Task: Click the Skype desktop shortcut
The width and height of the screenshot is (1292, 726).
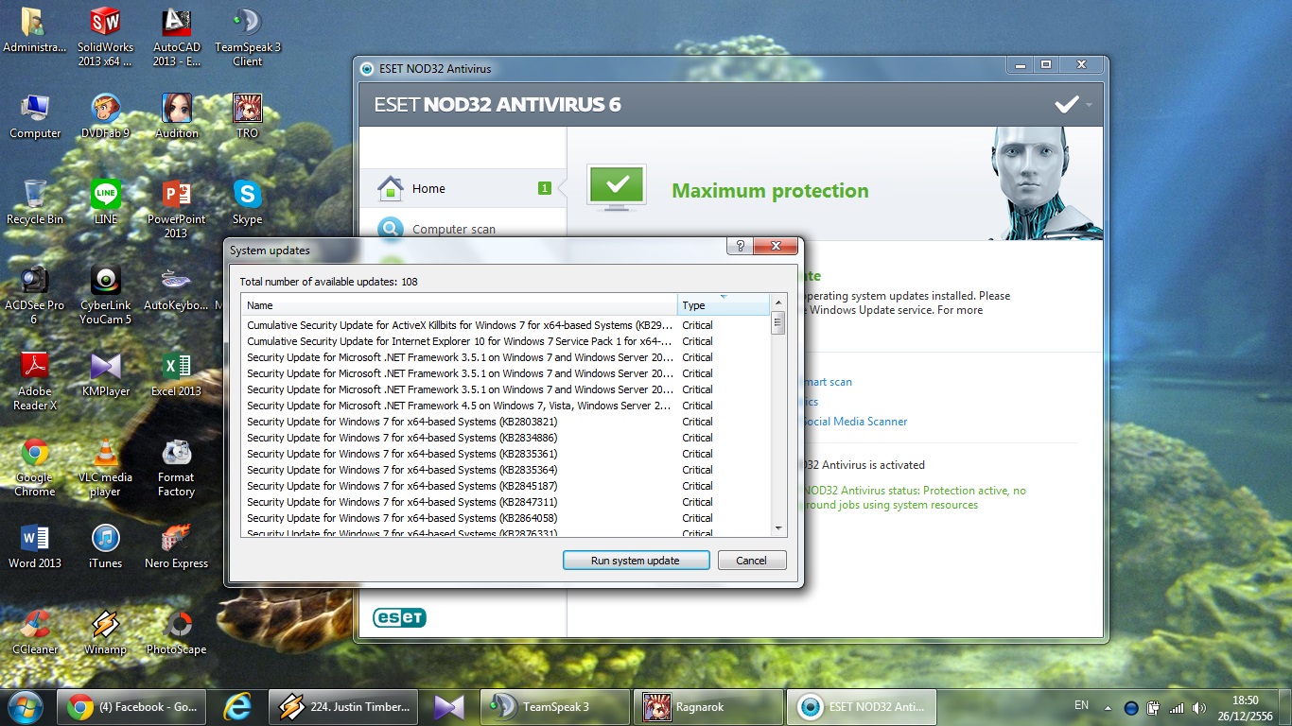Action: [x=247, y=203]
